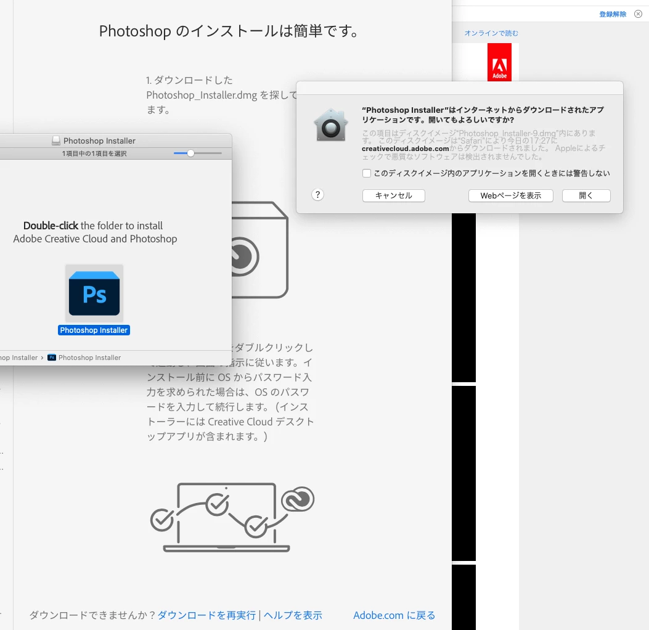Enable the don't warn for this disk image checkbox
649x630 pixels.
tap(367, 173)
